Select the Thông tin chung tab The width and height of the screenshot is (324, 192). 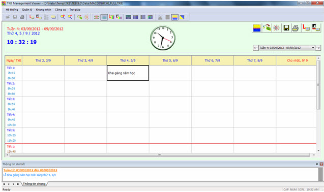pos(34,183)
